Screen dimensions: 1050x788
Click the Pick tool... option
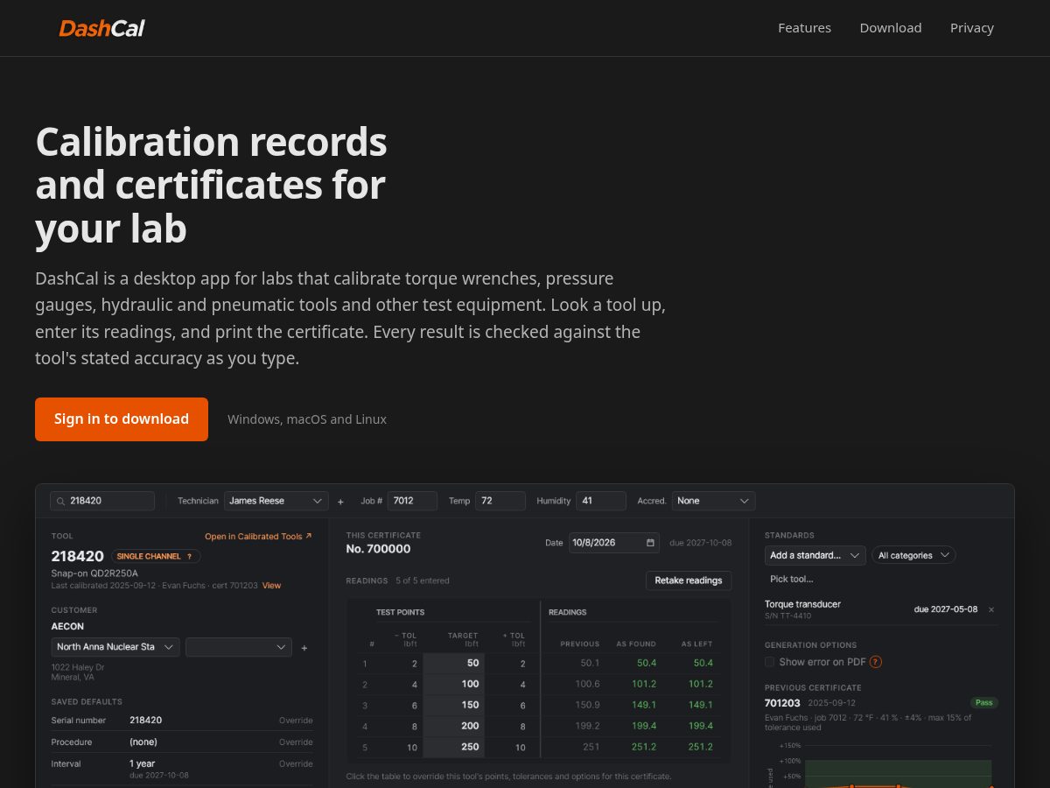point(792,579)
